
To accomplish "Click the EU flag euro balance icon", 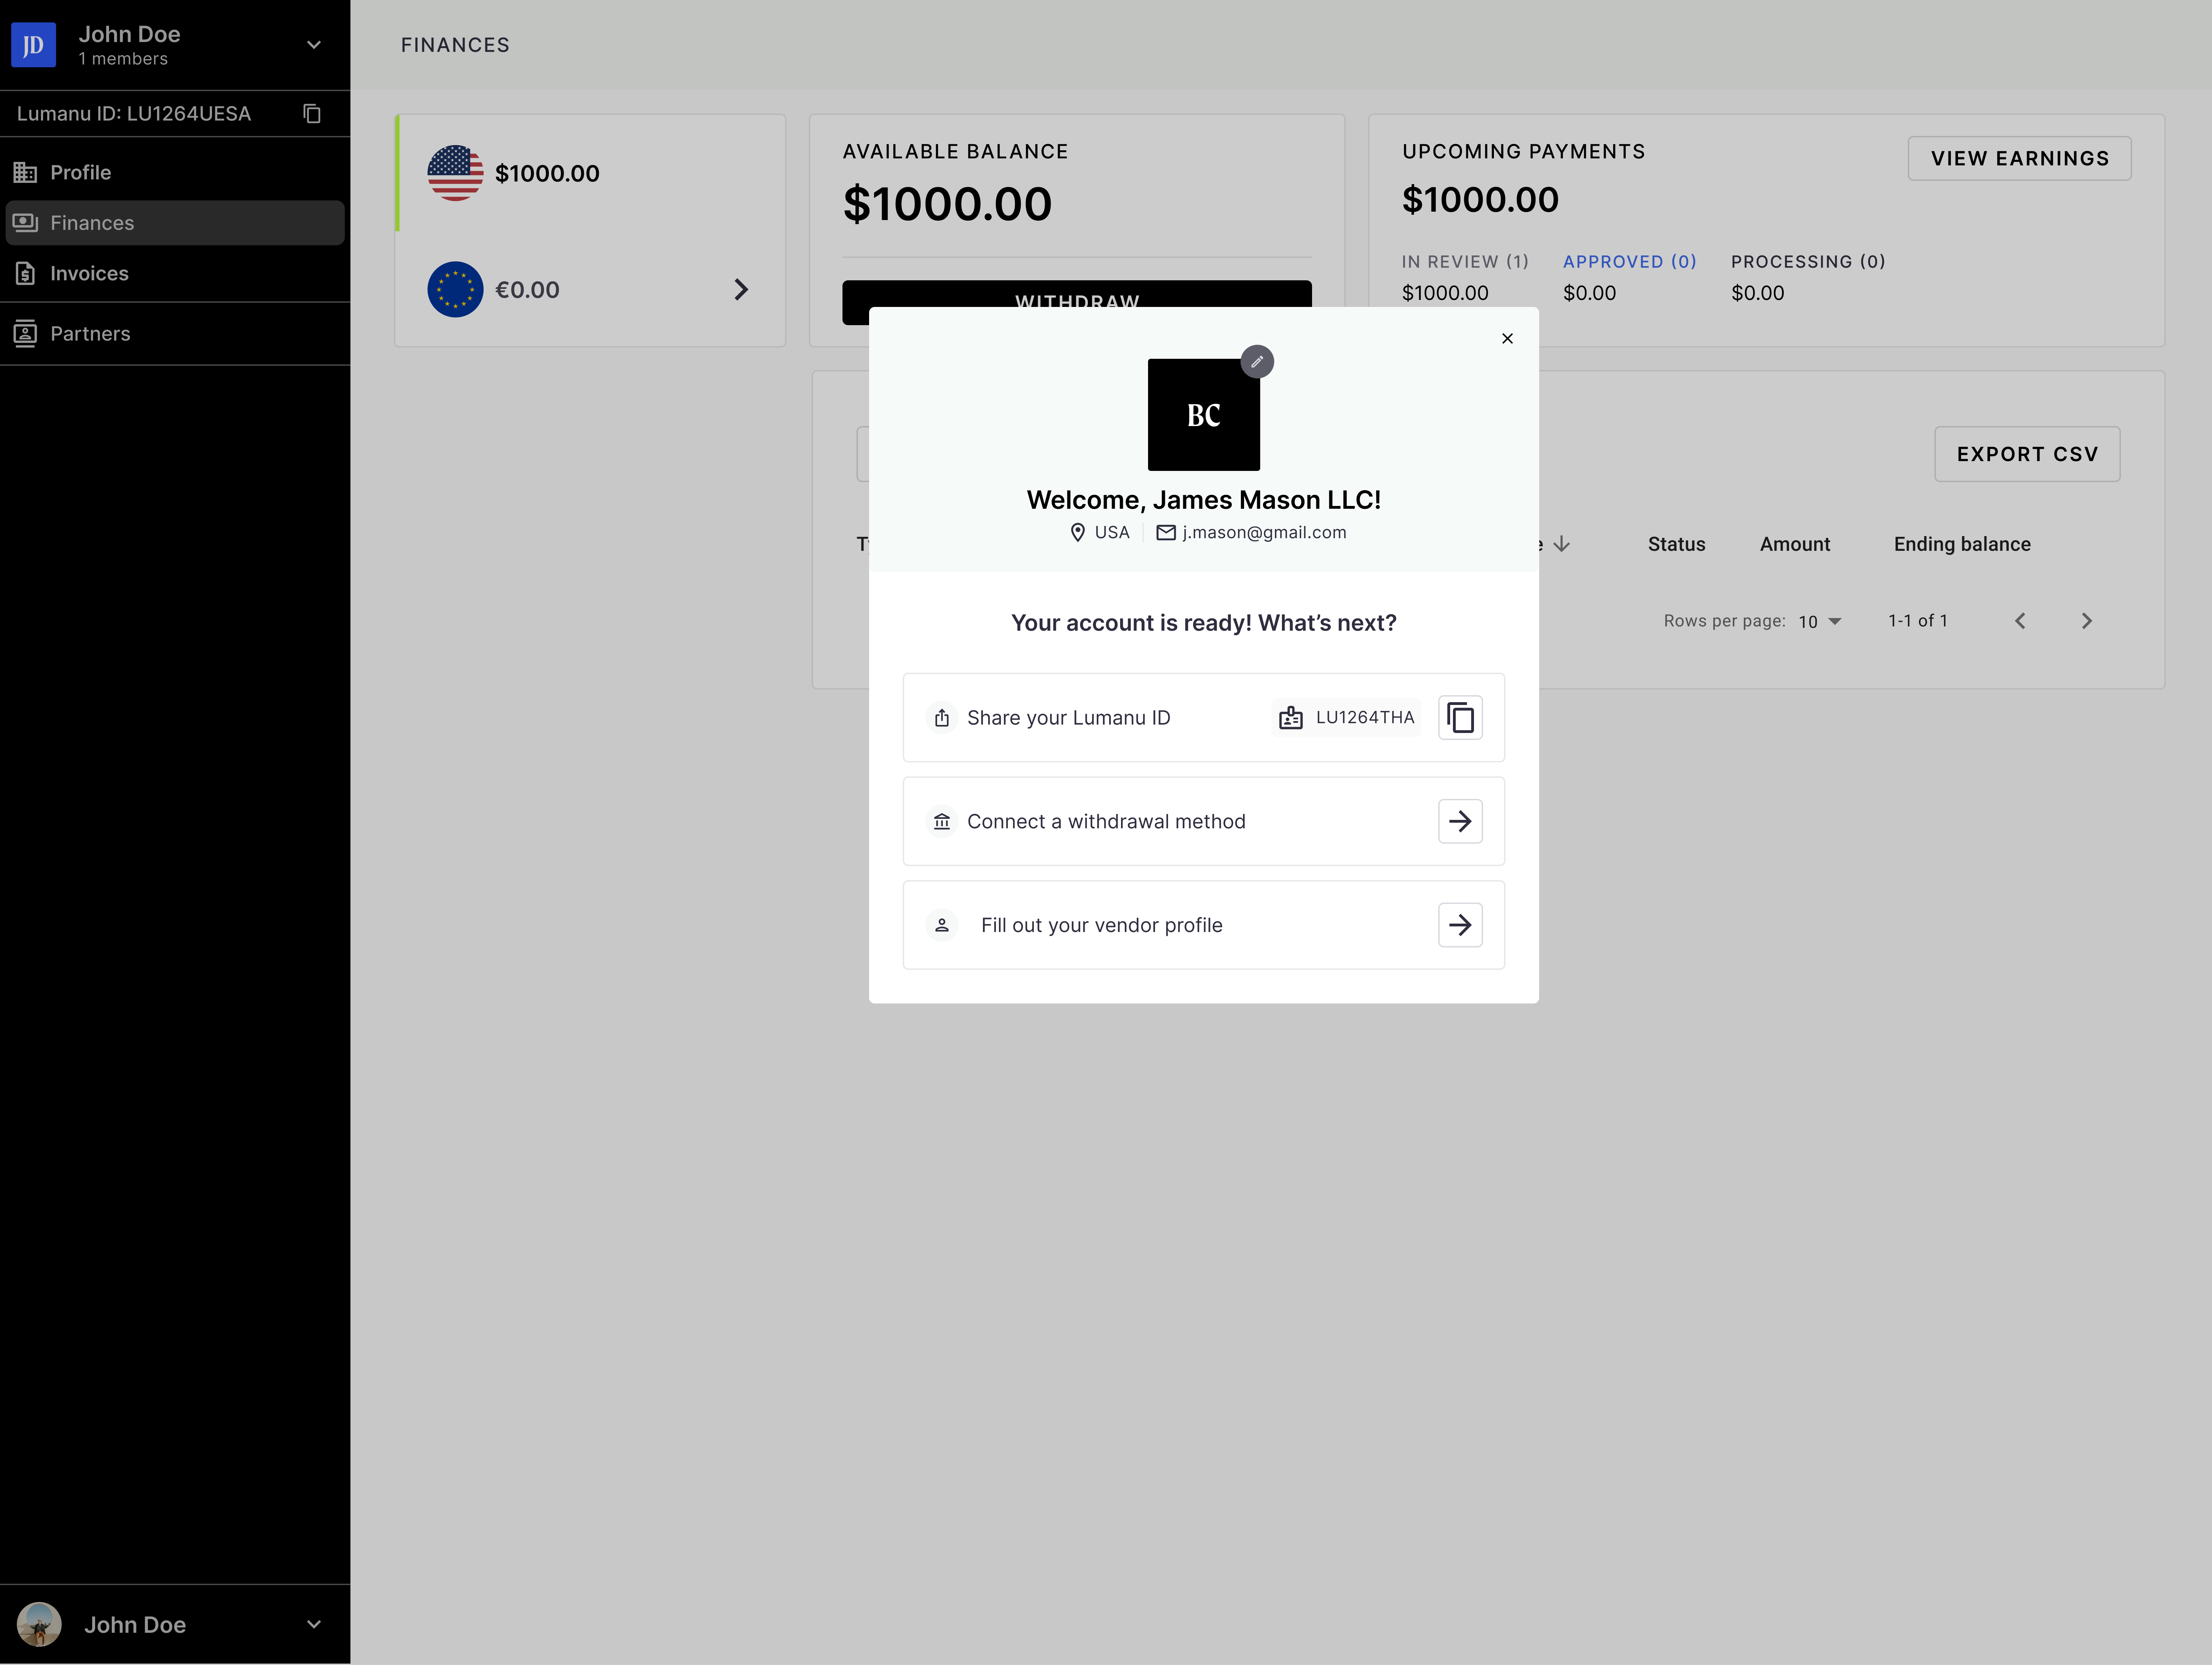I will coord(455,290).
